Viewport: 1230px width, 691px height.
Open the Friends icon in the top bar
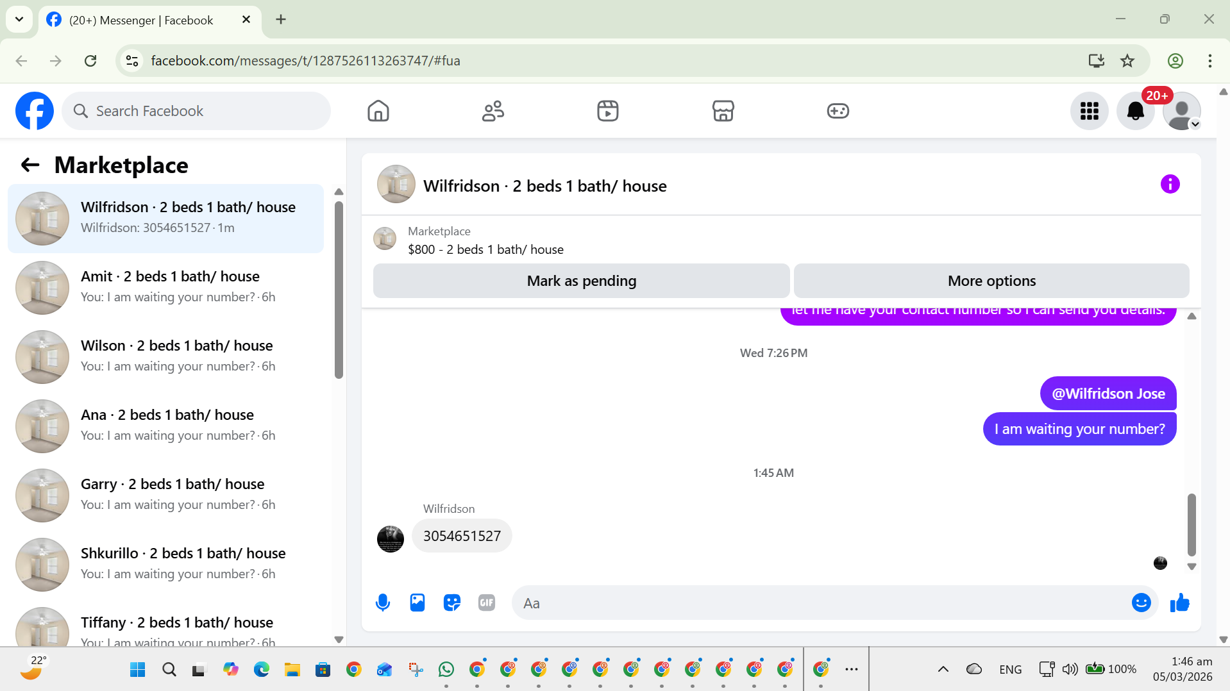[x=493, y=111]
